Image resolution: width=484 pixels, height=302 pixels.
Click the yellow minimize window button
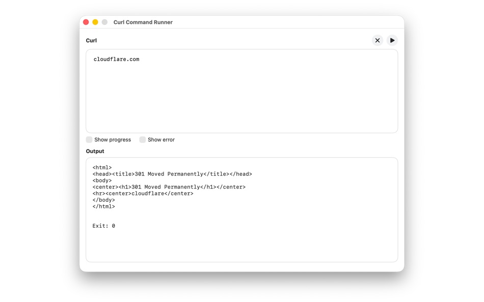click(95, 22)
